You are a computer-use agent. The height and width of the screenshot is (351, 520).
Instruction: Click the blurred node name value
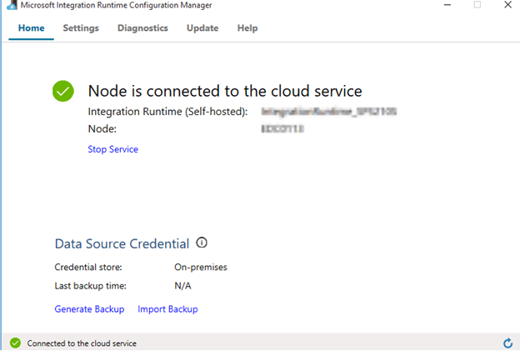tap(282, 128)
